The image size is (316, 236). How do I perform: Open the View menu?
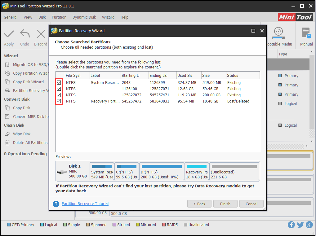click(28, 17)
